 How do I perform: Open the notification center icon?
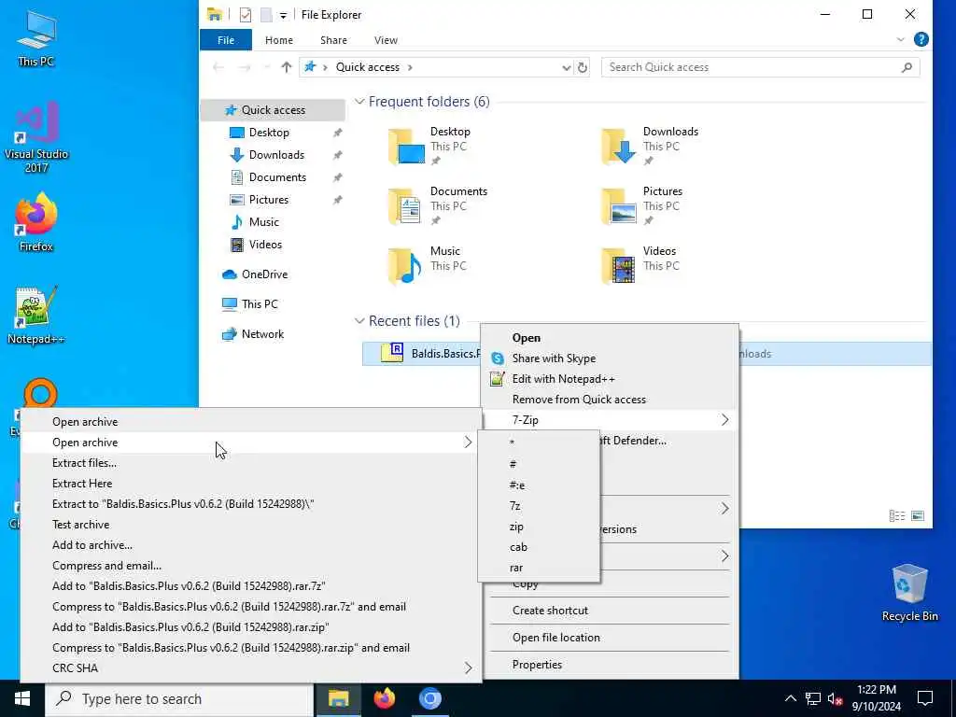coord(925,698)
